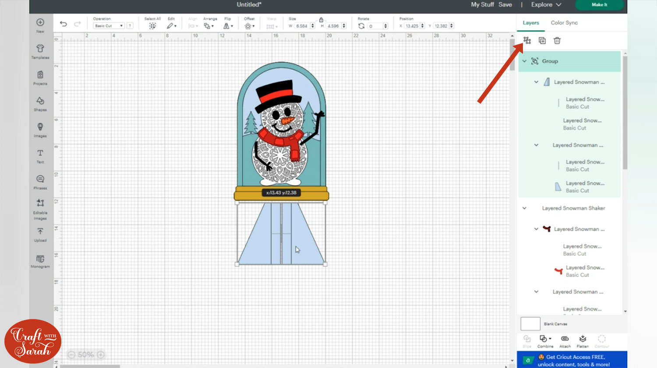Collapse the Group layer chevron

(524, 61)
